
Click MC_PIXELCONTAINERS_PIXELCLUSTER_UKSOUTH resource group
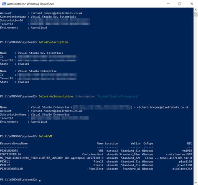31,158
